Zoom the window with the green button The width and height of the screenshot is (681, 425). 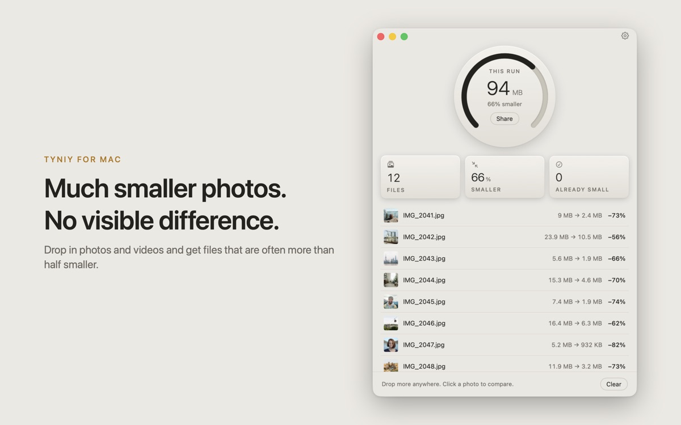tap(404, 36)
